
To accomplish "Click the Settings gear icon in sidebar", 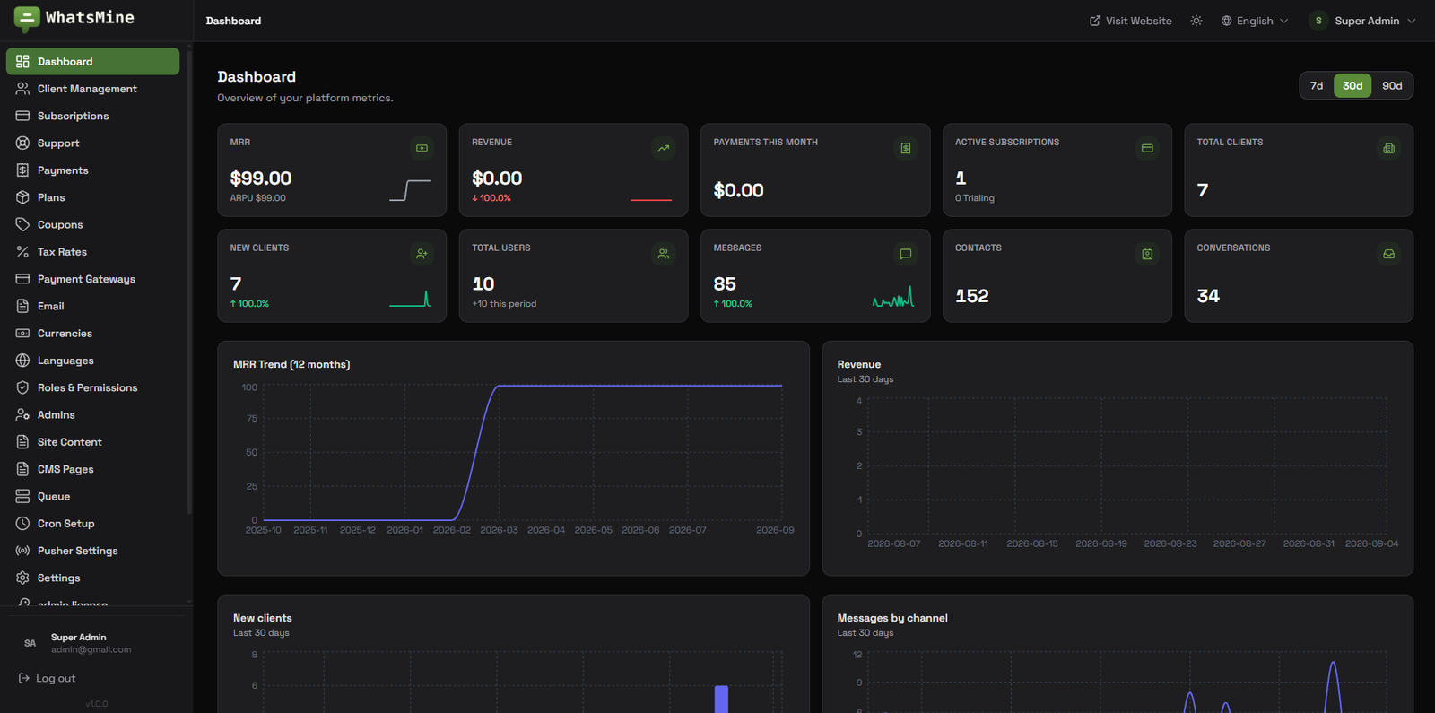I will click(x=22, y=578).
